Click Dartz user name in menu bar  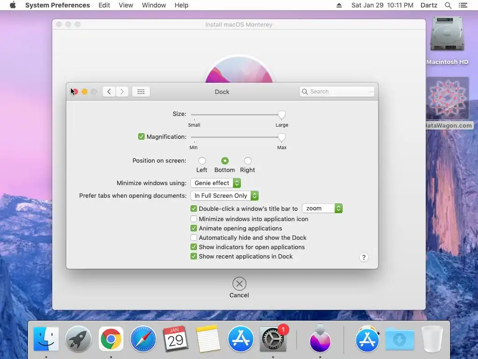[429, 5]
